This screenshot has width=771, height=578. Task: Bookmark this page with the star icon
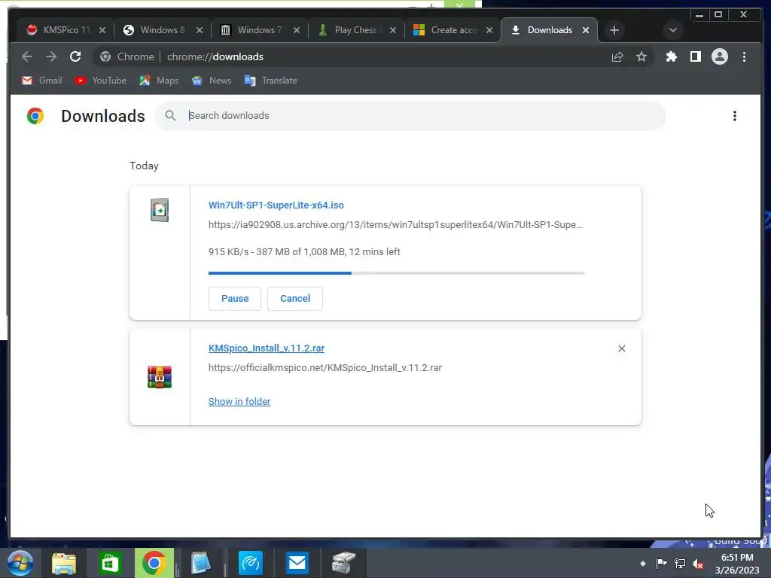pos(641,56)
